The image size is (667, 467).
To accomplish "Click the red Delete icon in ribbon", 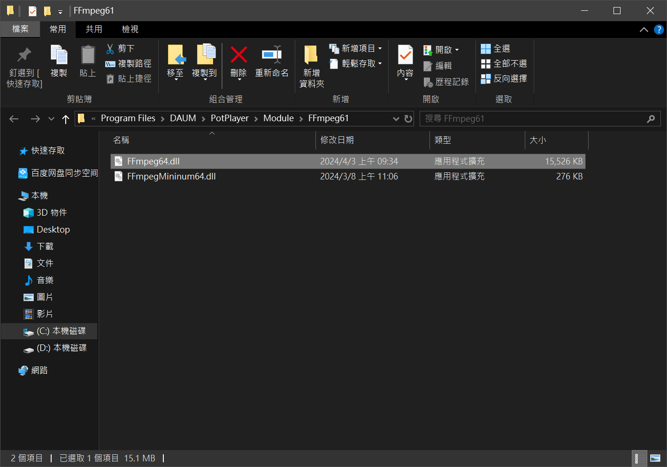I will (238, 55).
